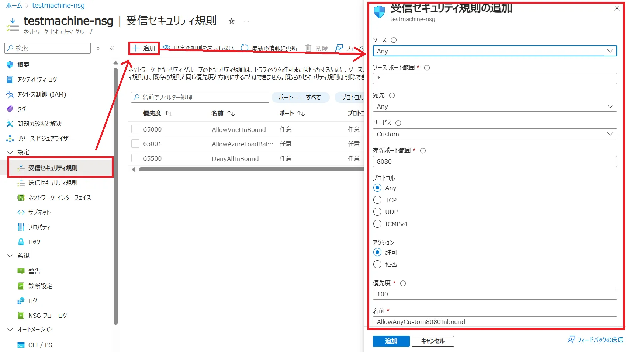Click the blue 追加 button in panel
Viewport: 626px width, 352px height.
point(391,341)
